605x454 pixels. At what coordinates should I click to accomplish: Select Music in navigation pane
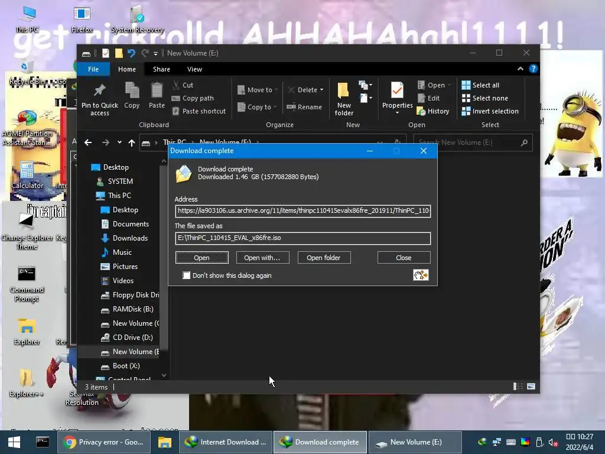pyautogui.click(x=122, y=252)
